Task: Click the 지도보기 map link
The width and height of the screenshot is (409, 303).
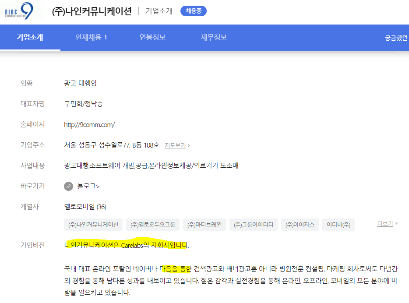Action: 177,145
